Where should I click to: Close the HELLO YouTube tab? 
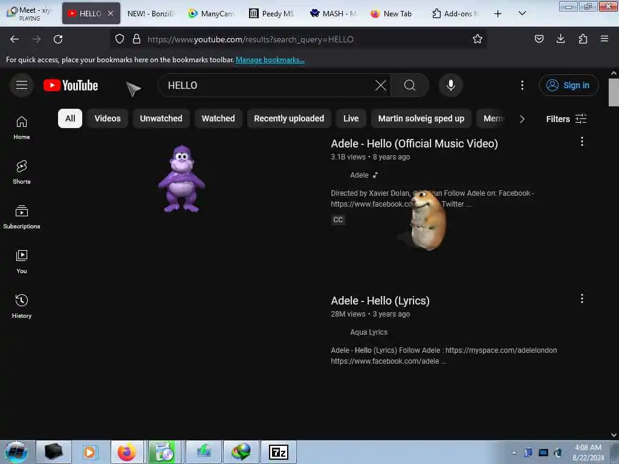pos(111,13)
